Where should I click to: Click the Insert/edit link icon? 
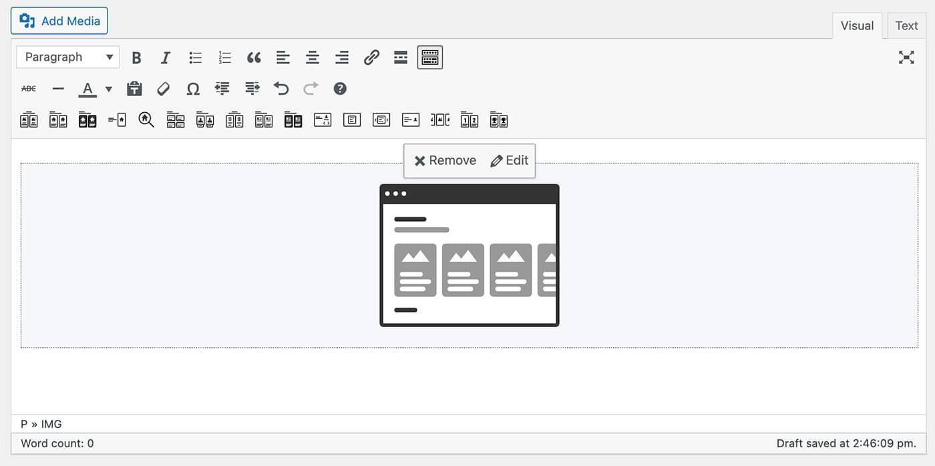click(x=371, y=58)
